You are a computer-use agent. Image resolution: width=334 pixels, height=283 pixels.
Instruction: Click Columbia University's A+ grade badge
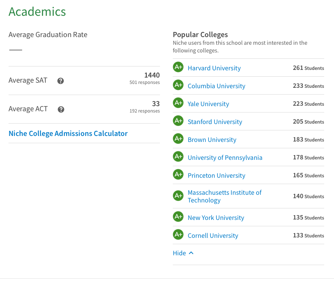click(x=178, y=85)
